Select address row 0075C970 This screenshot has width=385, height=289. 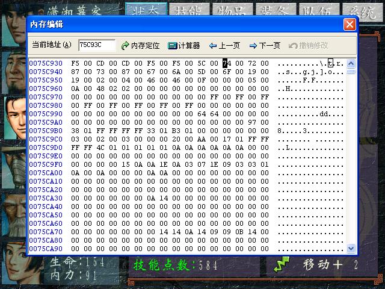46,97
